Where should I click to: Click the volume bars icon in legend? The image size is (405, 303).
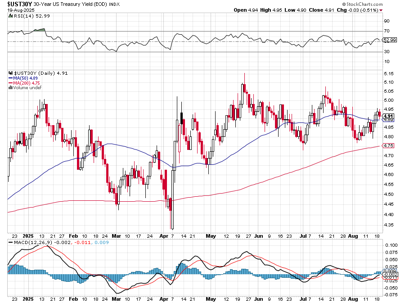tap(10, 88)
